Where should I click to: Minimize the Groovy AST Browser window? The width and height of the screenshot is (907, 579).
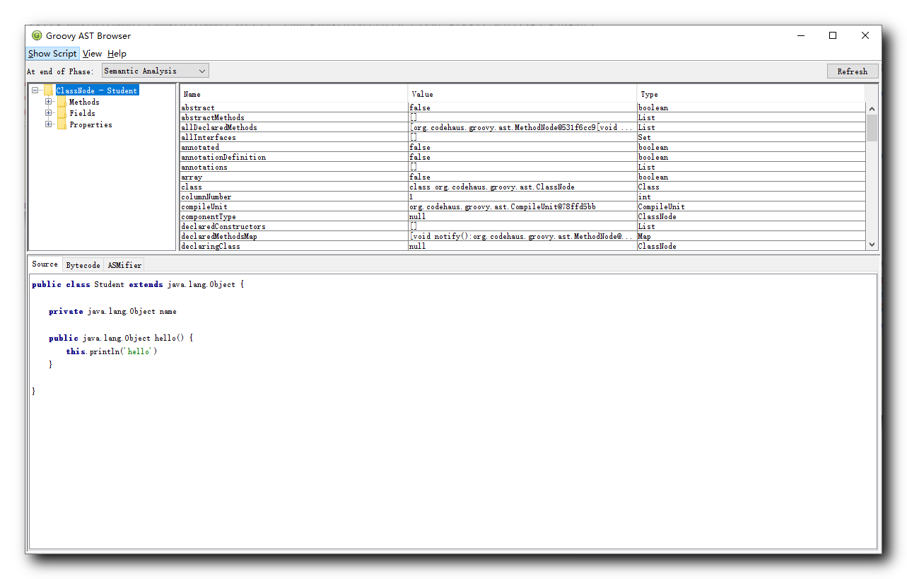[801, 35]
